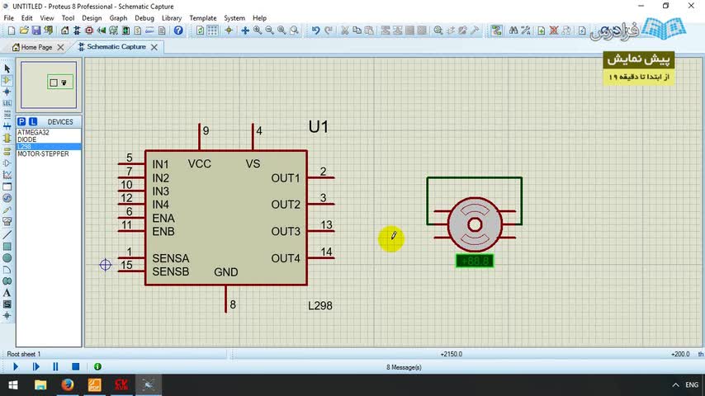Select the Component Mode tool
Image resolution: width=705 pixels, height=396 pixels.
pyautogui.click(x=7, y=80)
